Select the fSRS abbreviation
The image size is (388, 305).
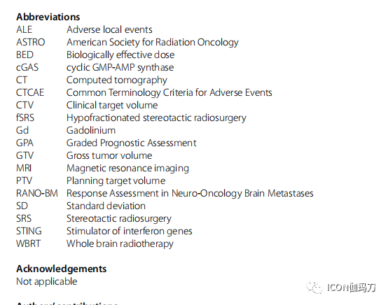(x=25, y=118)
